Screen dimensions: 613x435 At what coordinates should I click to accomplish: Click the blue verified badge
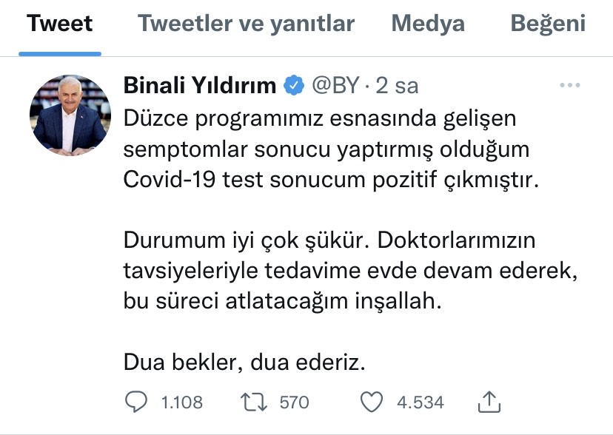(x=294, y=86)
